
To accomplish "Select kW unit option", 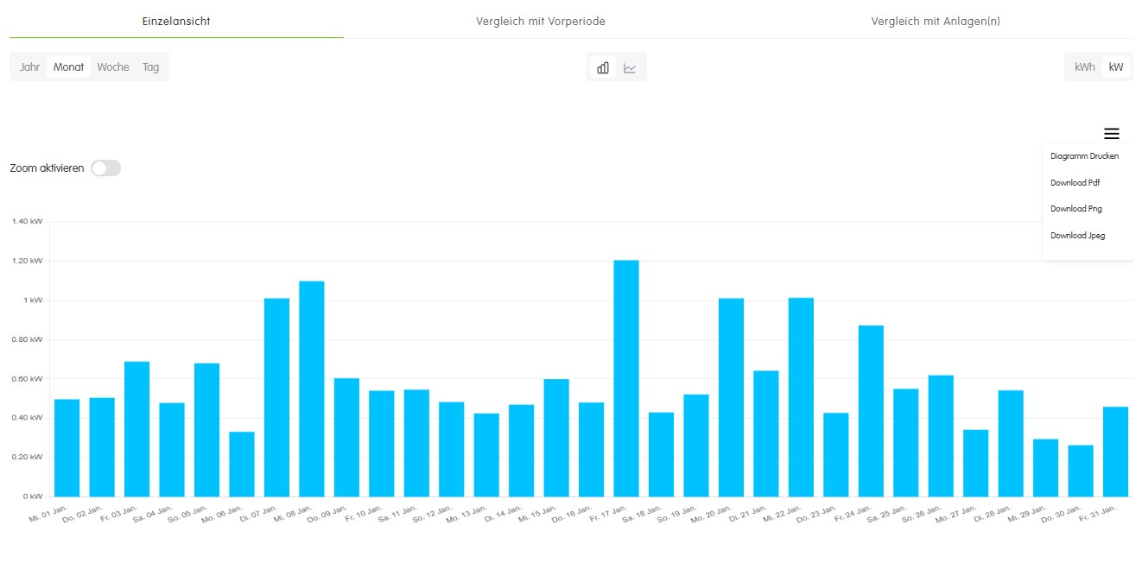I will tap(1116, 67).
